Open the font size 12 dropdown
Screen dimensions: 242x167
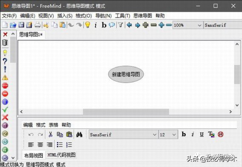(168, 134)
